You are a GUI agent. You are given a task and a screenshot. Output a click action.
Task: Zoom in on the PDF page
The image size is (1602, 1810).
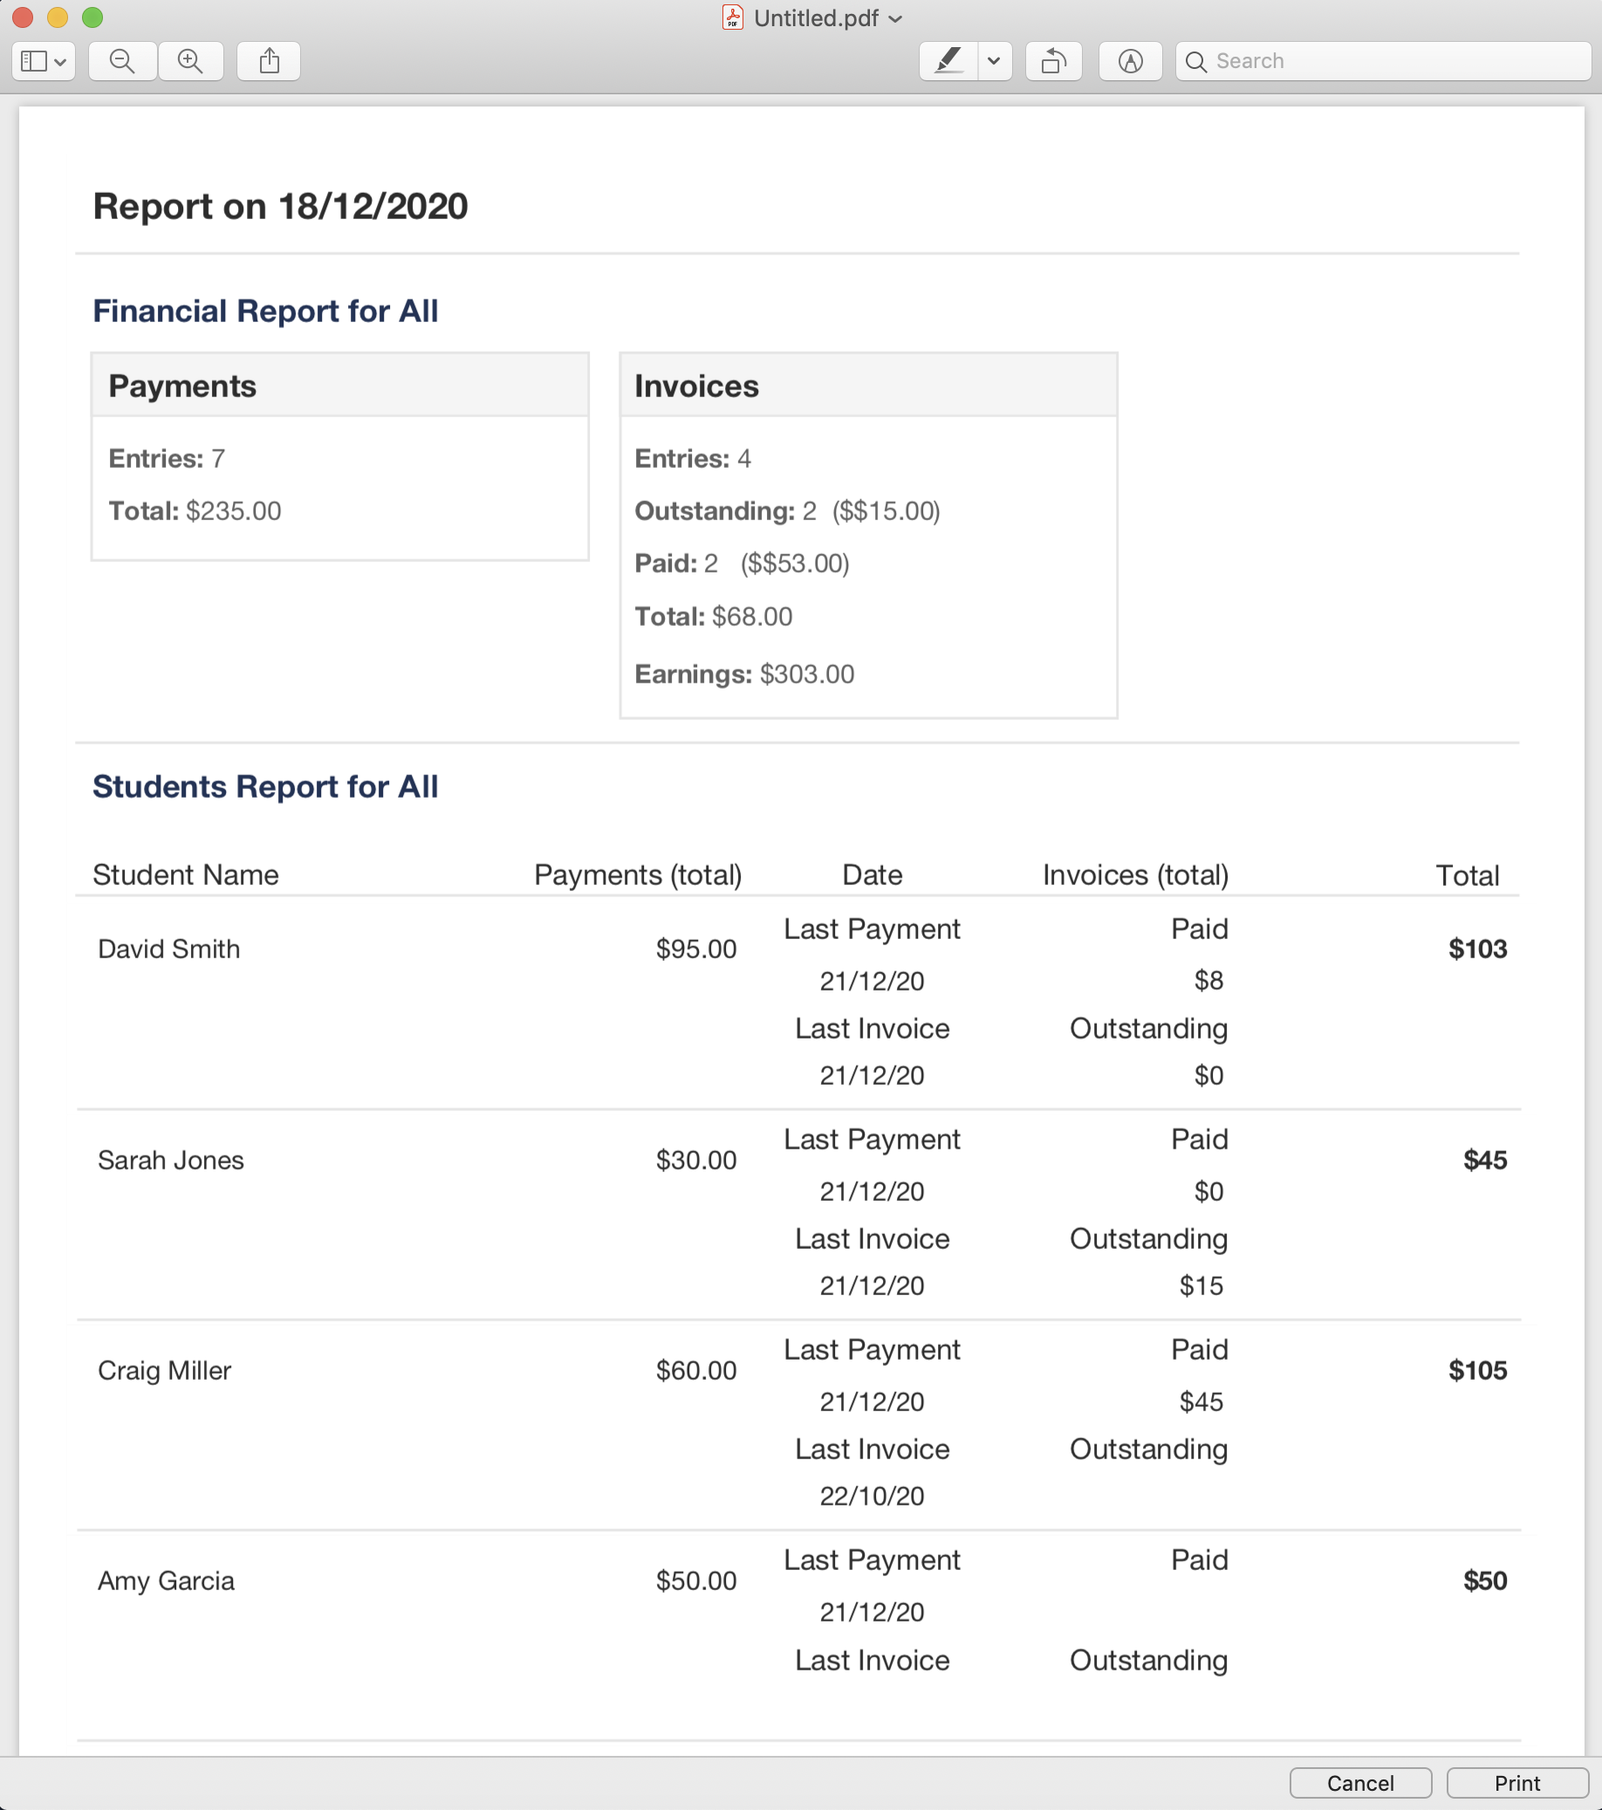click(190, 61)
